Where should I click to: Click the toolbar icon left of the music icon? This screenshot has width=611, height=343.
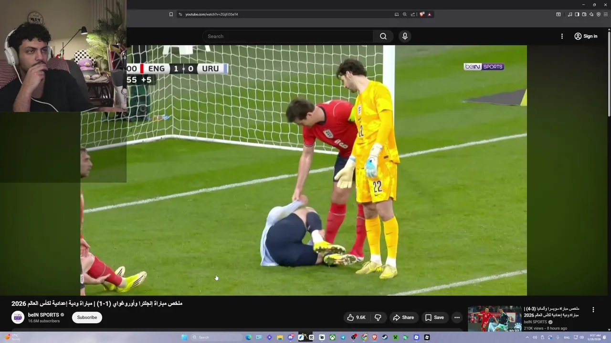[558, 14]
